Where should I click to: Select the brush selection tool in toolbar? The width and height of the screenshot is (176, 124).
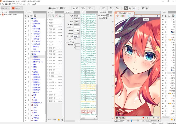(x=134, y=8)
